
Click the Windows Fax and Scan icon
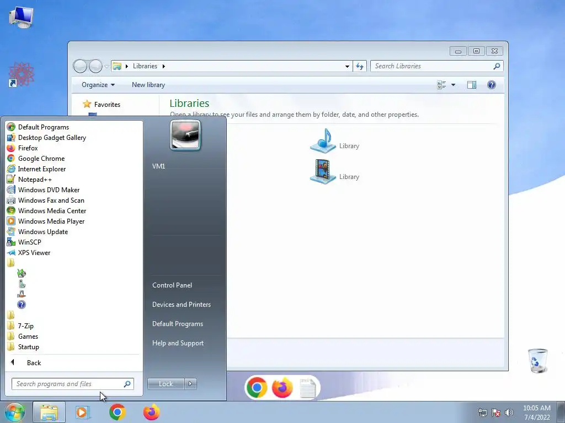click(11, 200)
